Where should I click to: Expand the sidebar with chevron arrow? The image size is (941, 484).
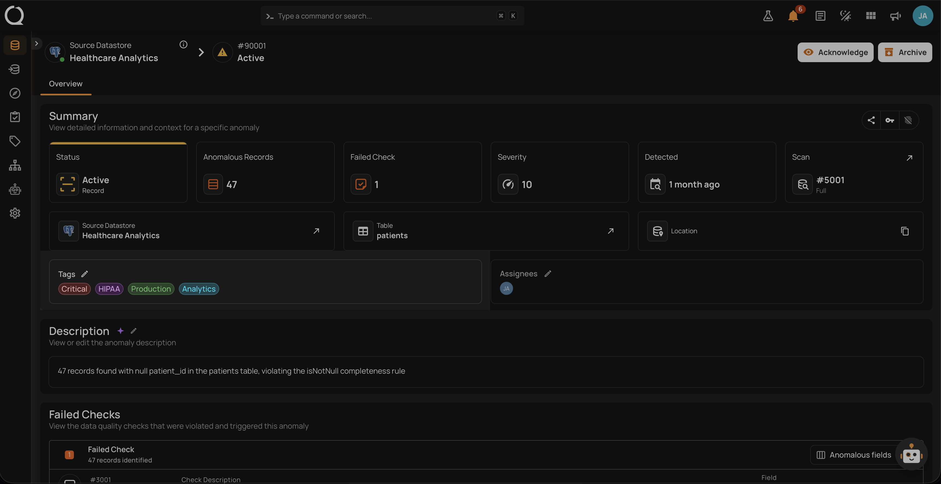(x=37, y=44)
